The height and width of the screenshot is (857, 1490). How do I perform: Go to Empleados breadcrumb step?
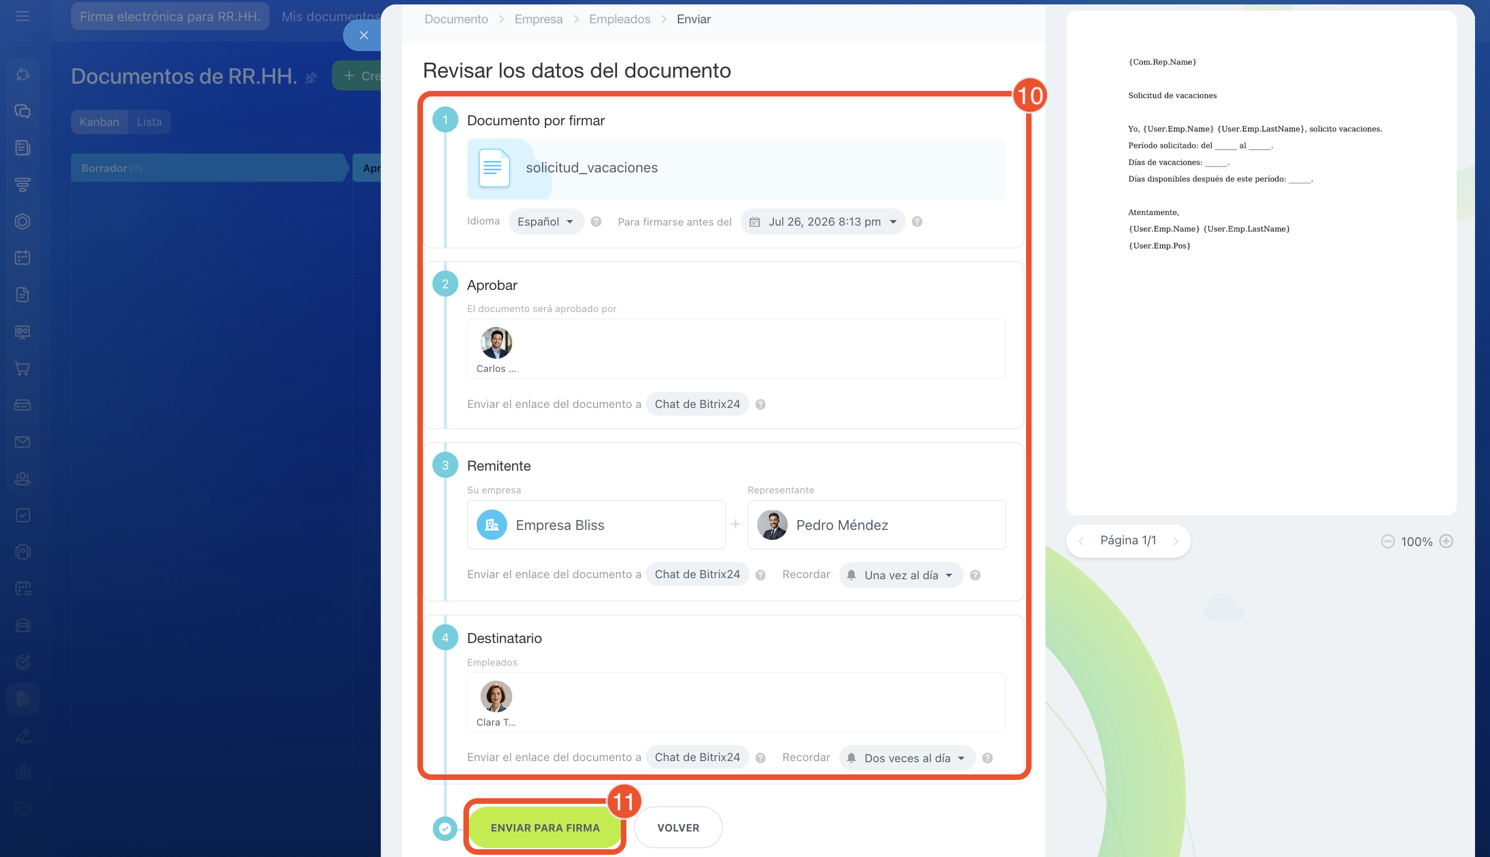coord(619,19)
